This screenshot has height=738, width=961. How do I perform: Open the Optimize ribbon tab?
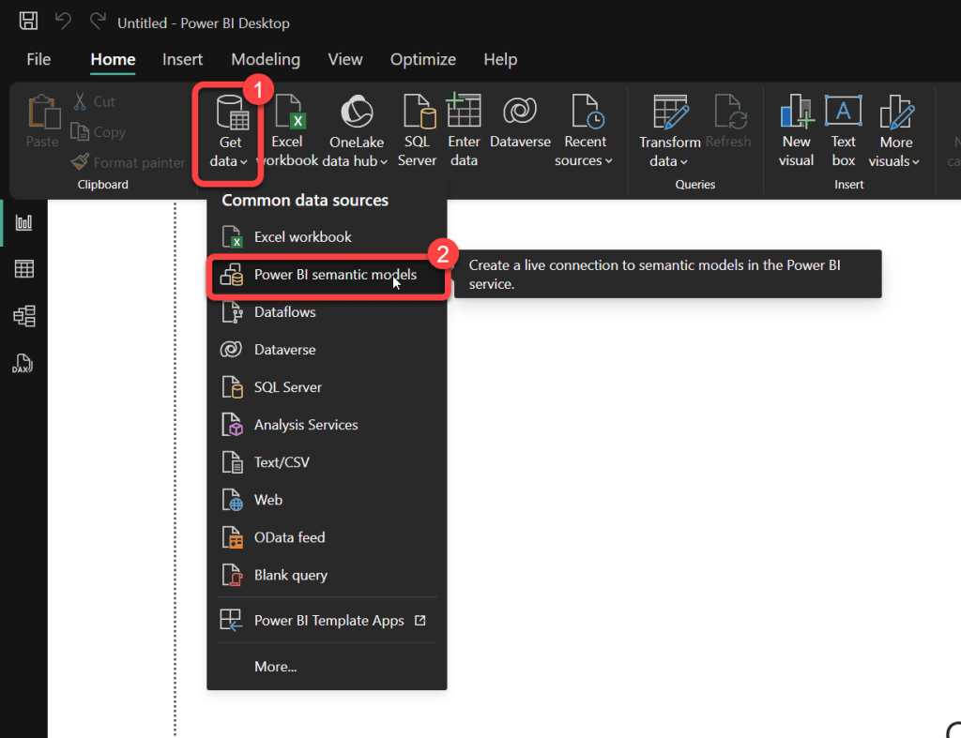click(x=423, y=59)
